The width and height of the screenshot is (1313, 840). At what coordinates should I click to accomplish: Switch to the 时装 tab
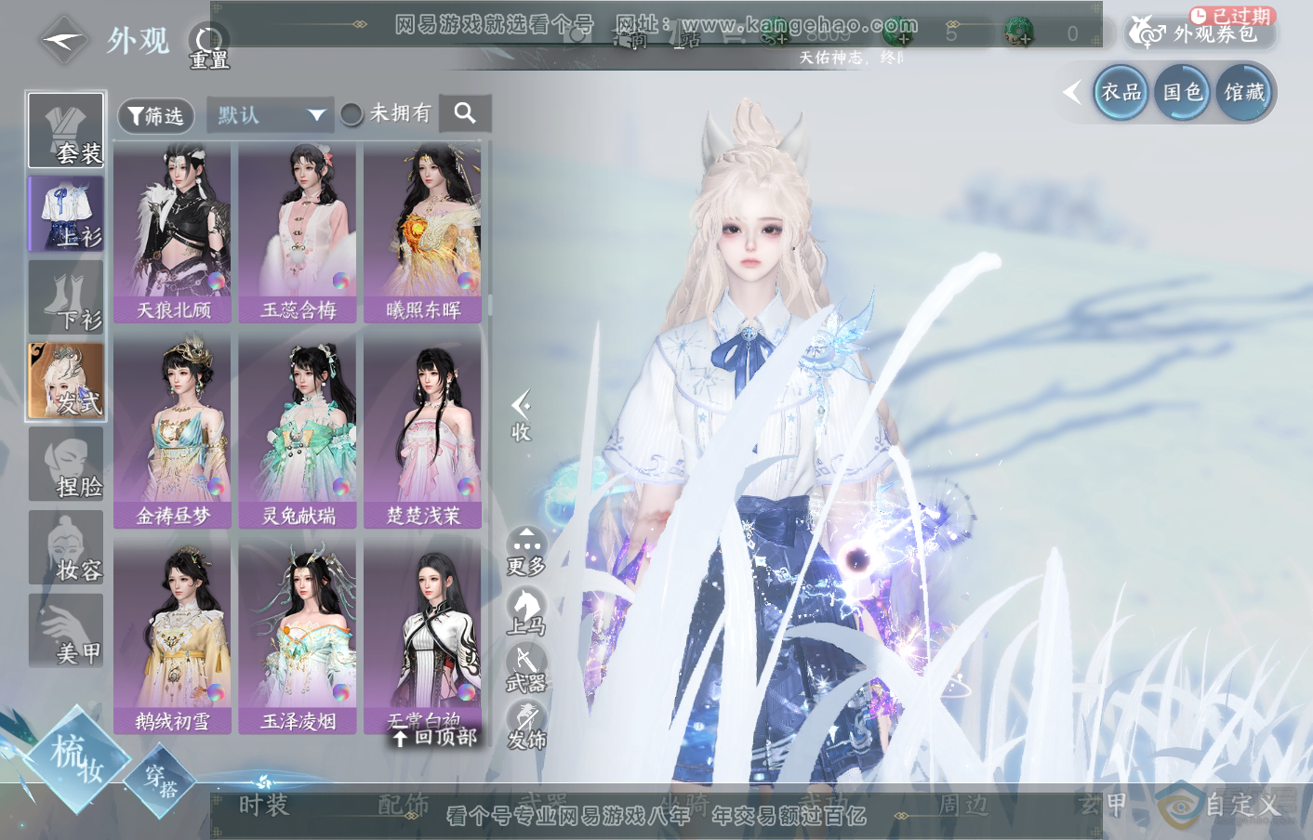click(264, 805)
